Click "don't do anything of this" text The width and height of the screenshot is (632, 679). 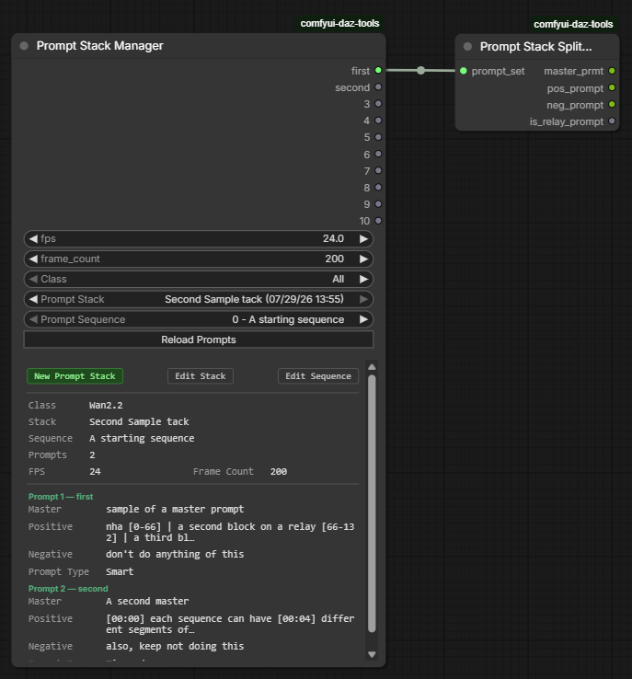click(175, 554)
